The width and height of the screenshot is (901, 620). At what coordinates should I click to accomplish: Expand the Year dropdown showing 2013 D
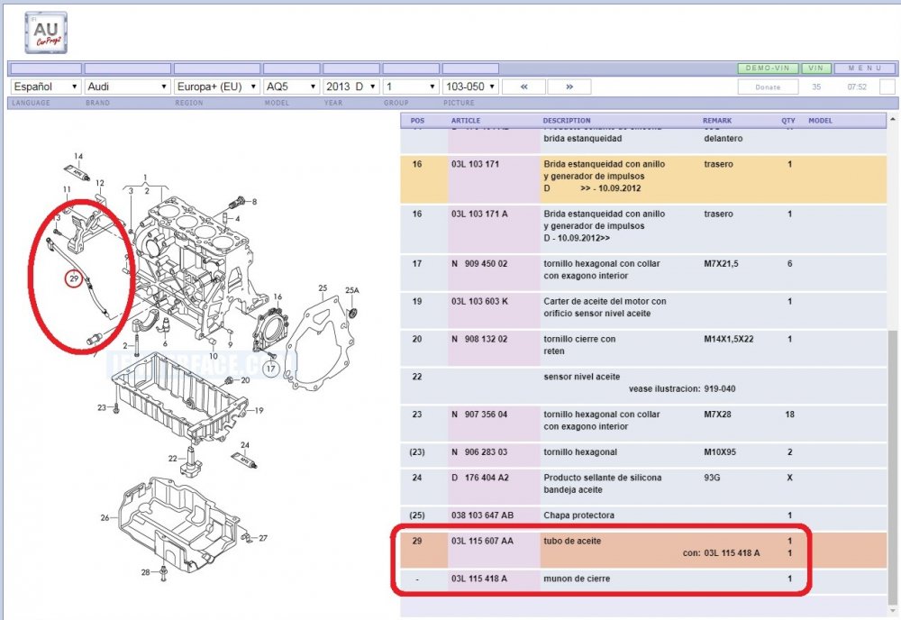pyautogui.click(x=351, y=87)
